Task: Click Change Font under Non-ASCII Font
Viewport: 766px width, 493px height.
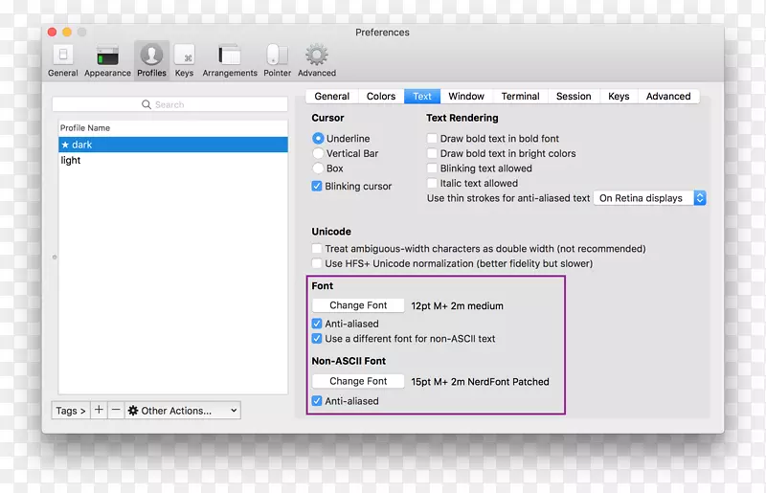Action: pos(358,381)
